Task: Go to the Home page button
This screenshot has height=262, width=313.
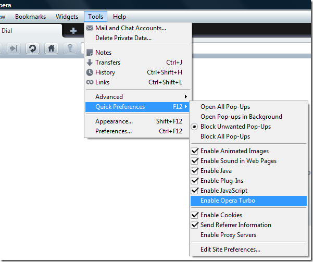Action: point(51,48)
